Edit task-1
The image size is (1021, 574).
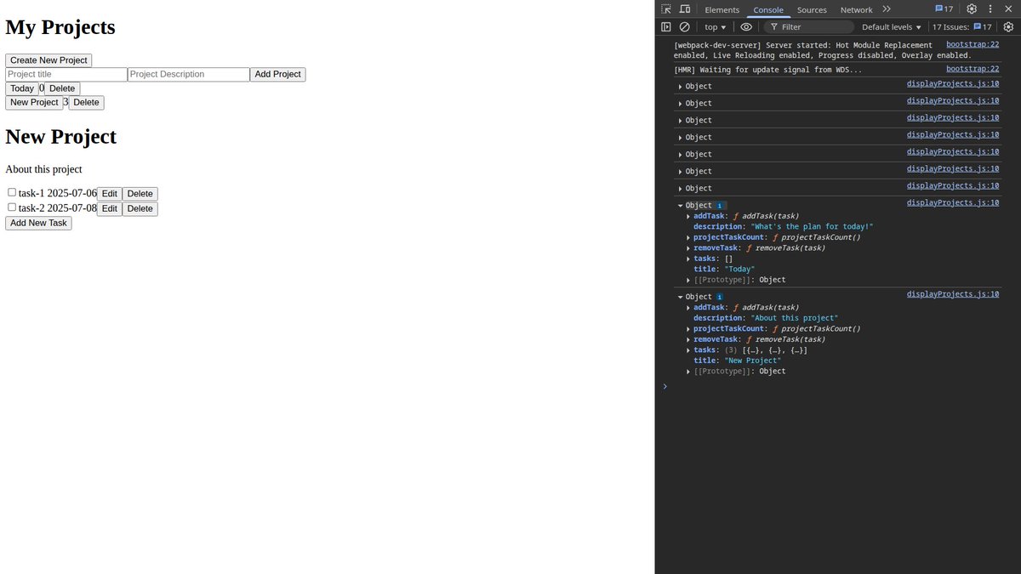[x=110, y=194]
